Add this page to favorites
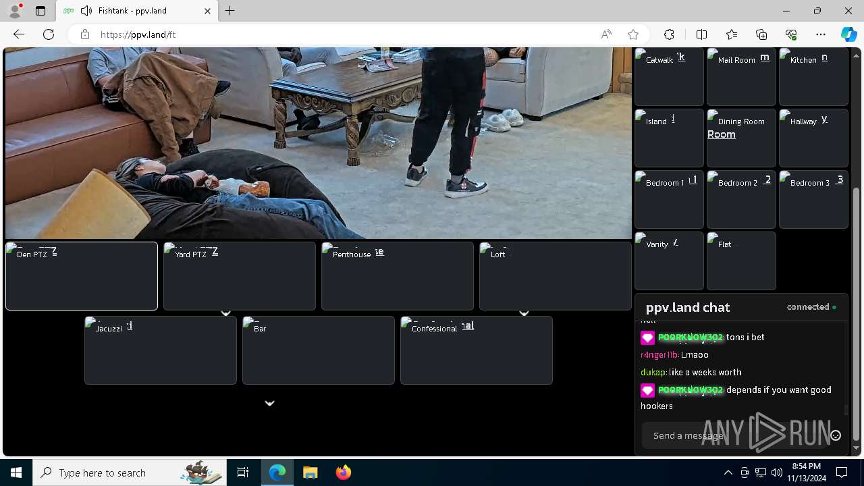Screen dimensions: 864x486 (633, 34)
